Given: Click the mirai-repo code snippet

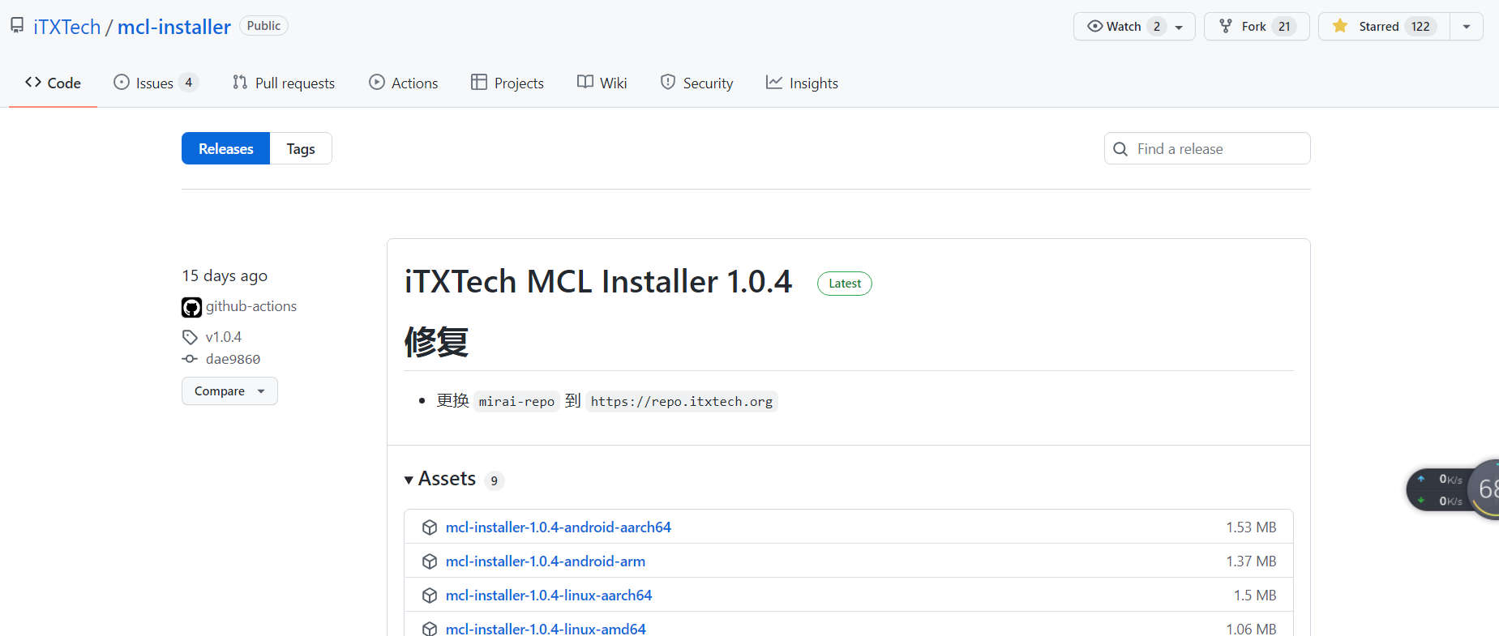Looking at the screenshot, I should pyautogui.click(x=516, y=402).
